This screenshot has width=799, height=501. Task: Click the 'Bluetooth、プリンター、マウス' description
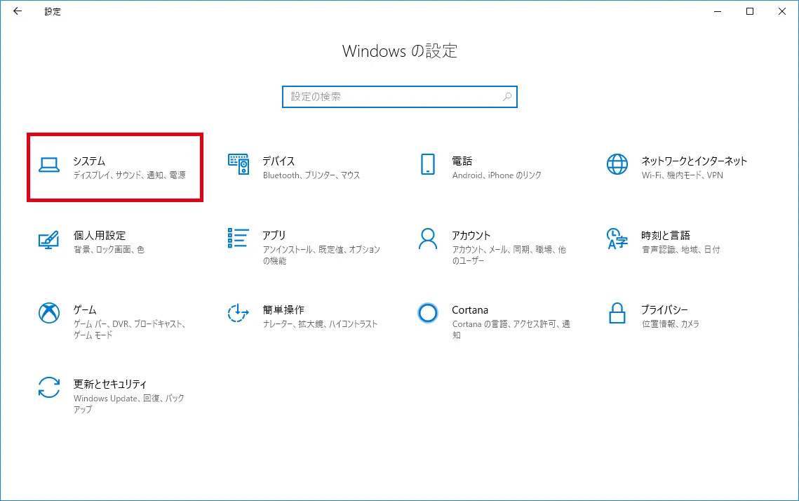311,175
